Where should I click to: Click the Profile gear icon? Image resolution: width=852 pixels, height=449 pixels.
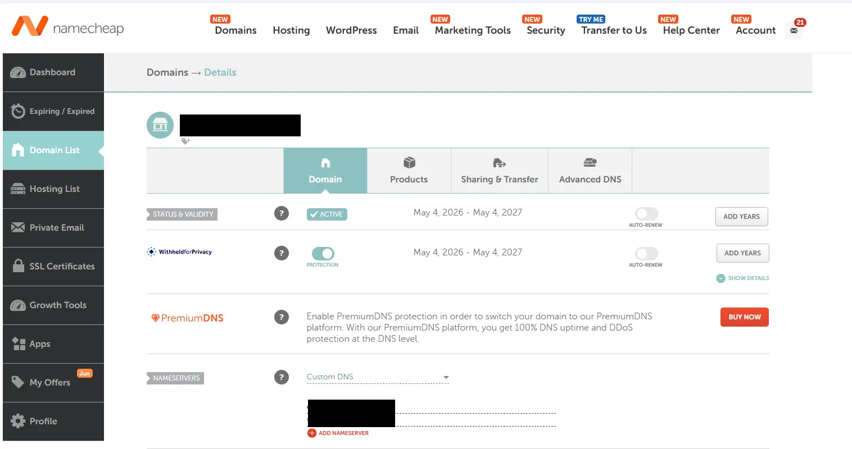(x=18, y=421)
